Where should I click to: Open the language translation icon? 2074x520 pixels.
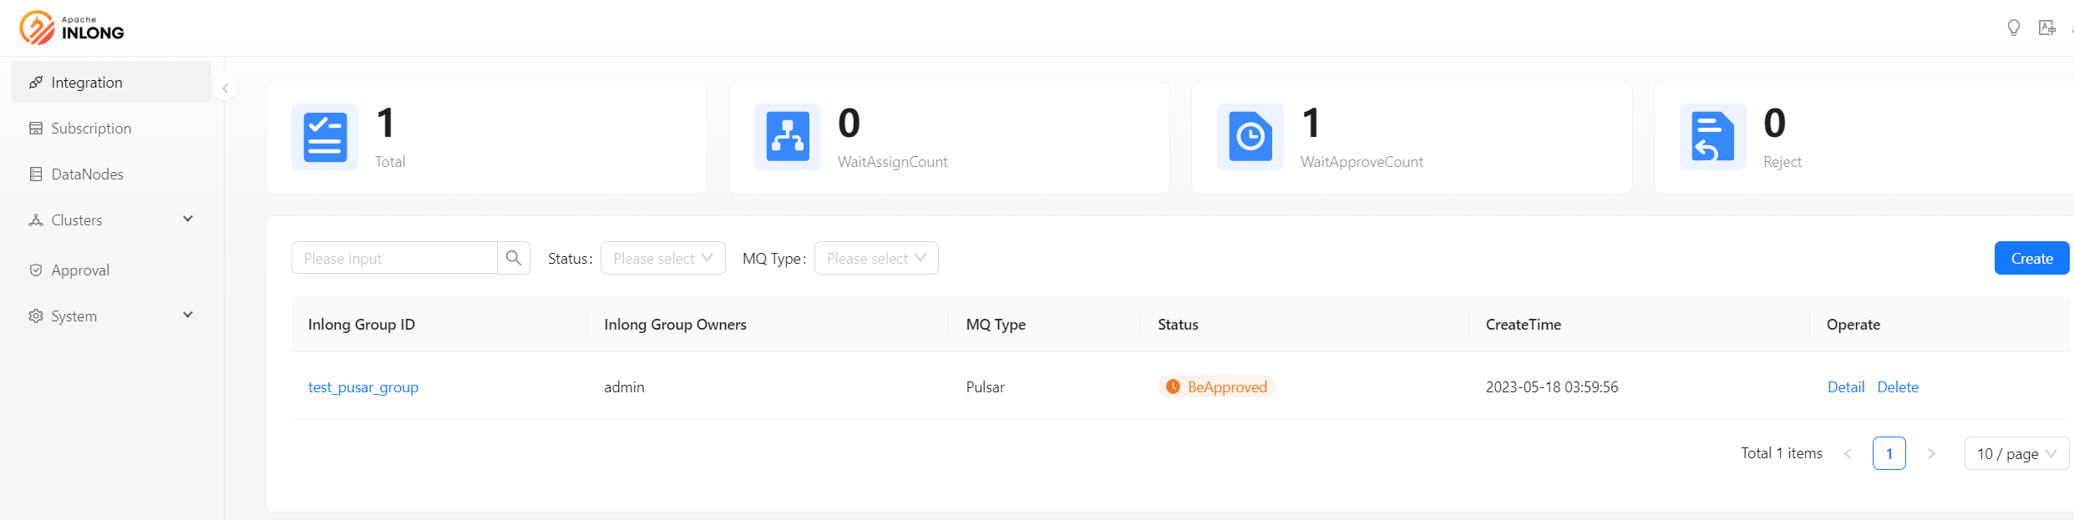point(2046,28)
